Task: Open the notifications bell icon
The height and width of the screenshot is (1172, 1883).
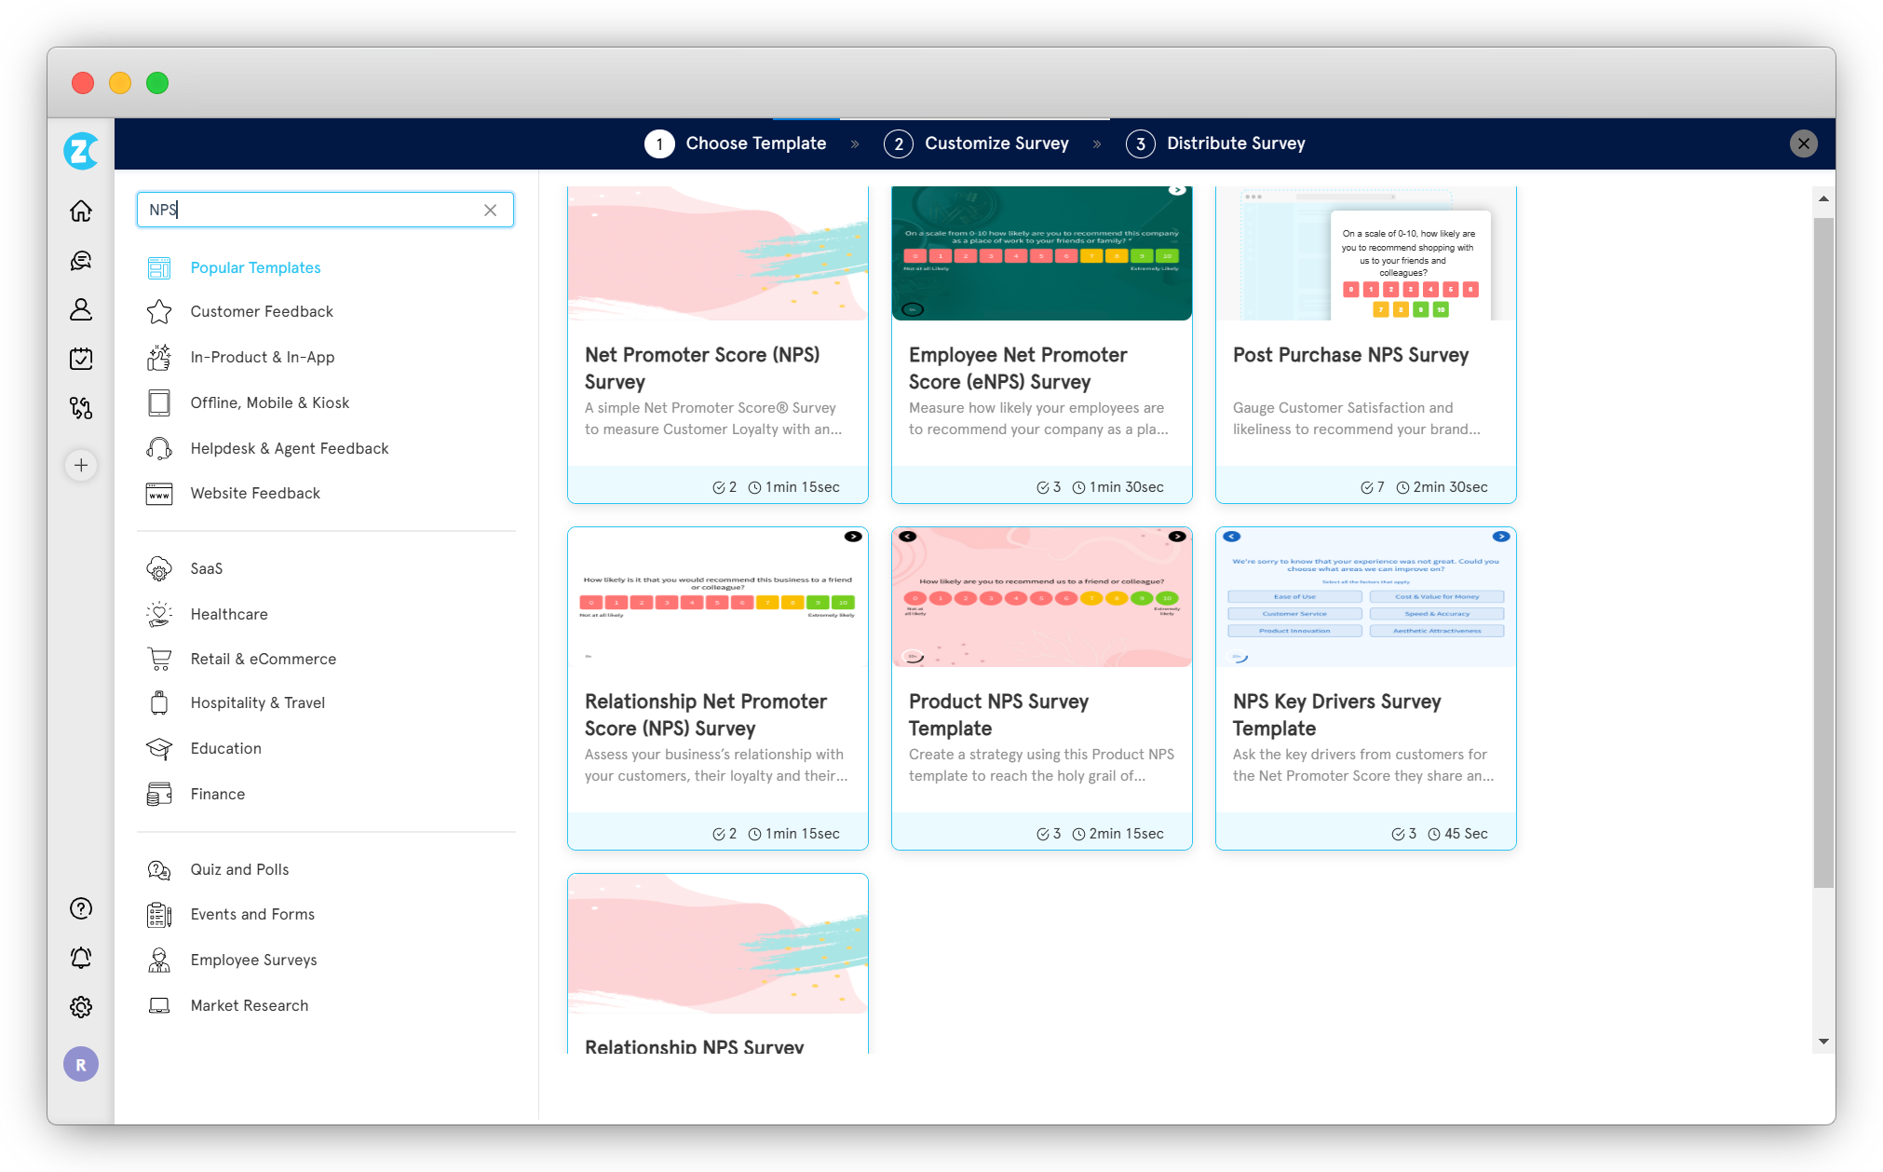Action: [x=81, y=958]
